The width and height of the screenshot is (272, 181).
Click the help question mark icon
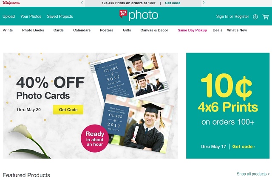point(255,17)
